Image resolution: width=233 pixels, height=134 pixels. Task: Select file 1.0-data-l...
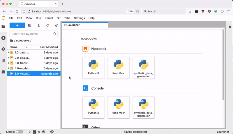click(x=34, y=53)
